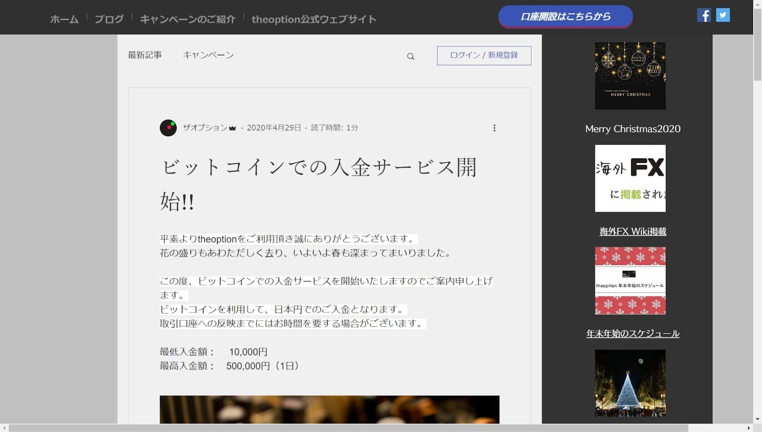
Task: Click the horizontal scrollbar right arrow
Action: [749, 428]
